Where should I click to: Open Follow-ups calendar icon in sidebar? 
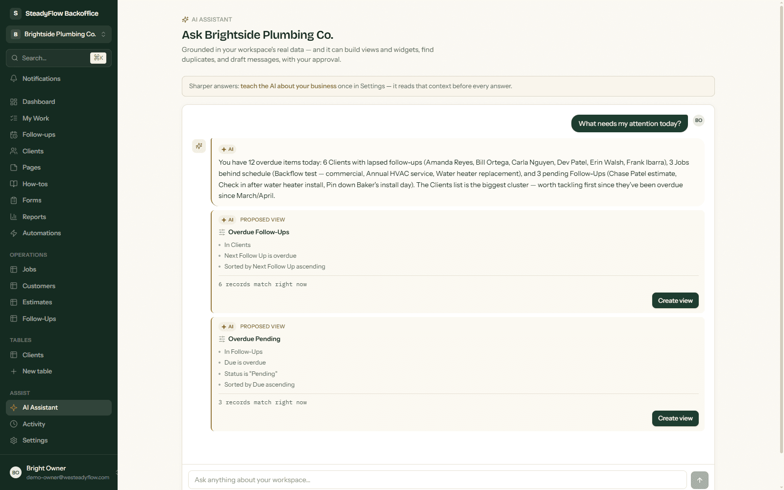coord(14,135)
